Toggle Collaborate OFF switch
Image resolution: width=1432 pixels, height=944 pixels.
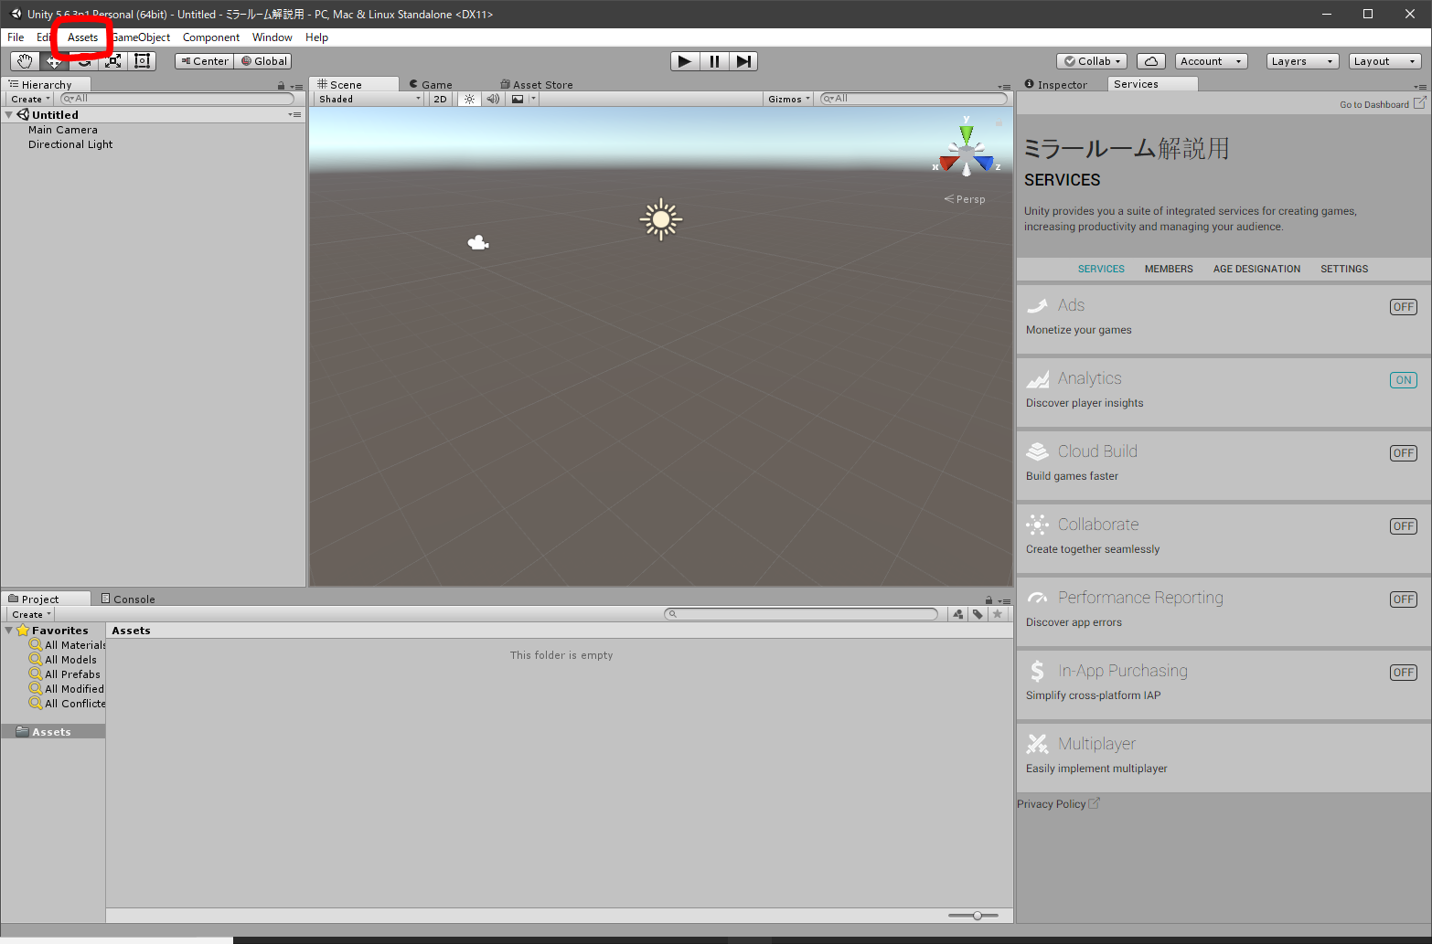click(1404, 526)
